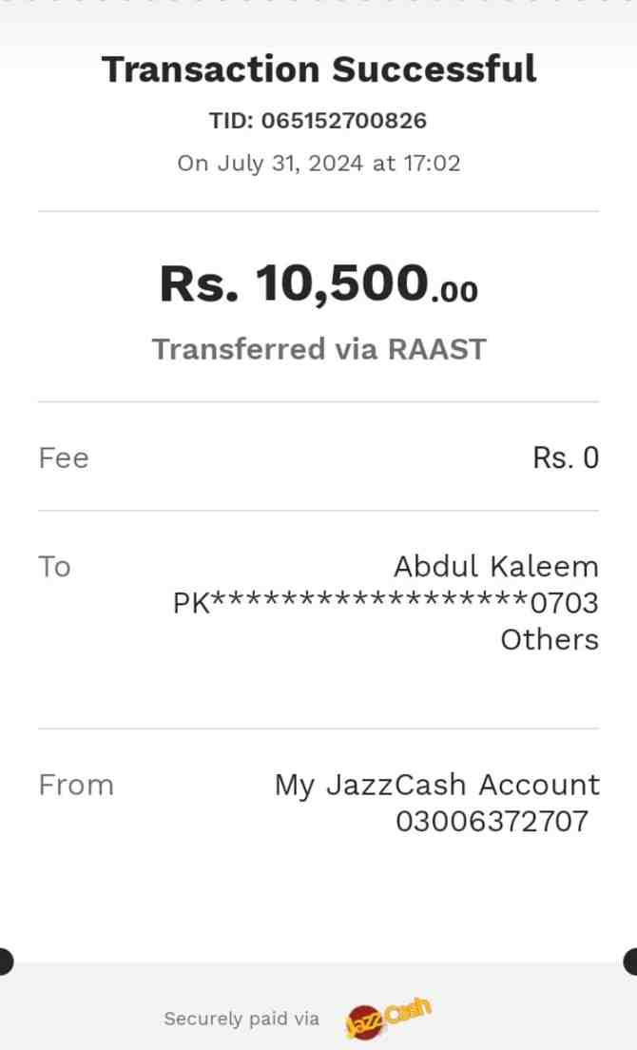
Task: Select the TID number 065152700826
Action: 343,121
